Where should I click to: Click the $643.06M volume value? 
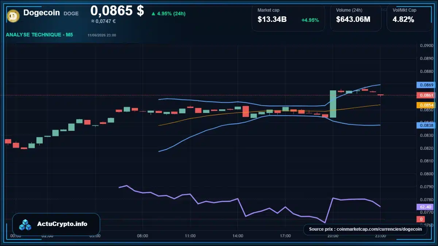pyautogui.click(x=353, y=20)
